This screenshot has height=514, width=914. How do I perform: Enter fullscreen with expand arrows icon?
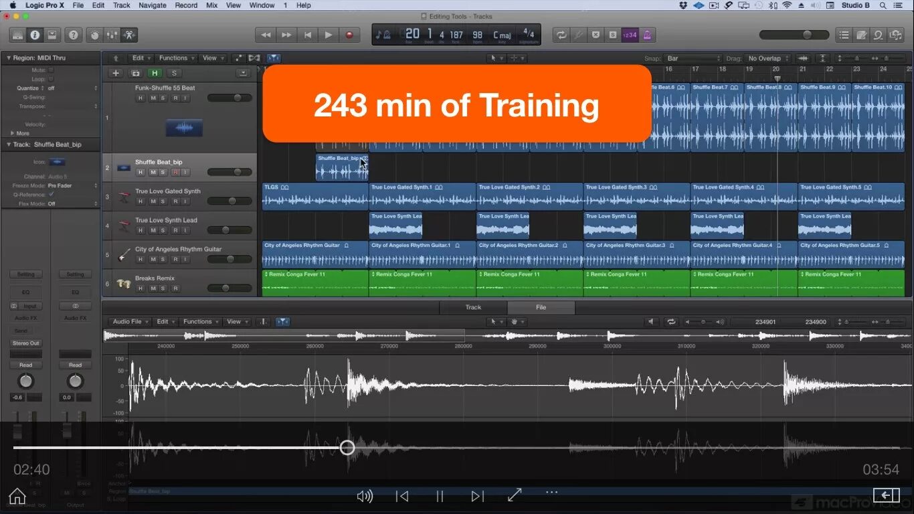(x=515, y=495)
